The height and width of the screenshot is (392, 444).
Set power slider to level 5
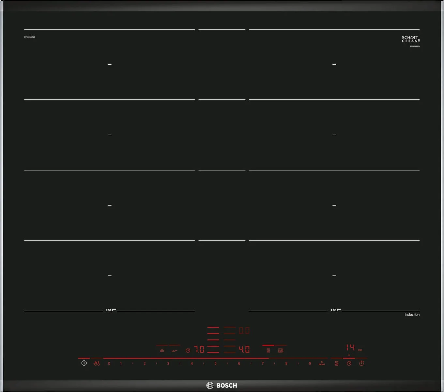(x=215, y=363)
